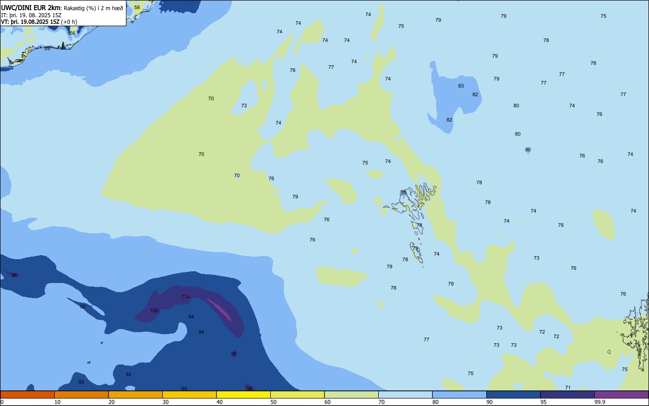The image size is (649, 406).
Task: Click the 0–10 dark orange legend swatch
Action: (x=27, y=394)
